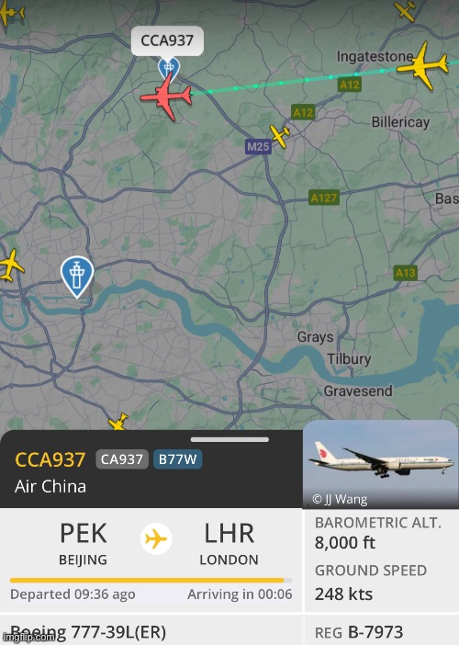Select the red CCA937 aircraft icon
Viewport: 459px width, 645px height.
166,97
